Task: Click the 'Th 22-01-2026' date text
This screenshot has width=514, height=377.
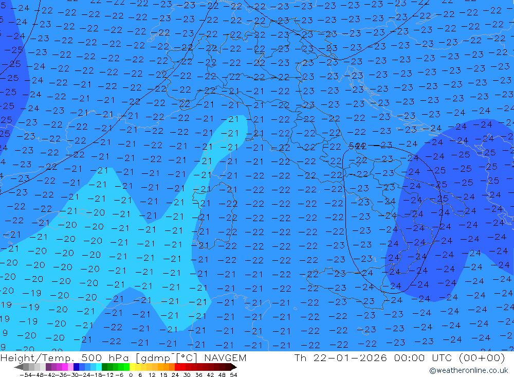Action: pos(341,358)
